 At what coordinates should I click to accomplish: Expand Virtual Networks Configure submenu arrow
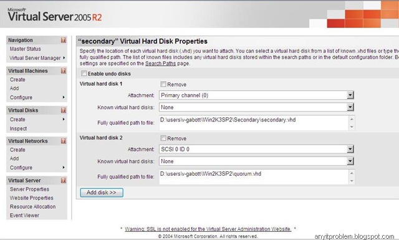tap(64, 168)
